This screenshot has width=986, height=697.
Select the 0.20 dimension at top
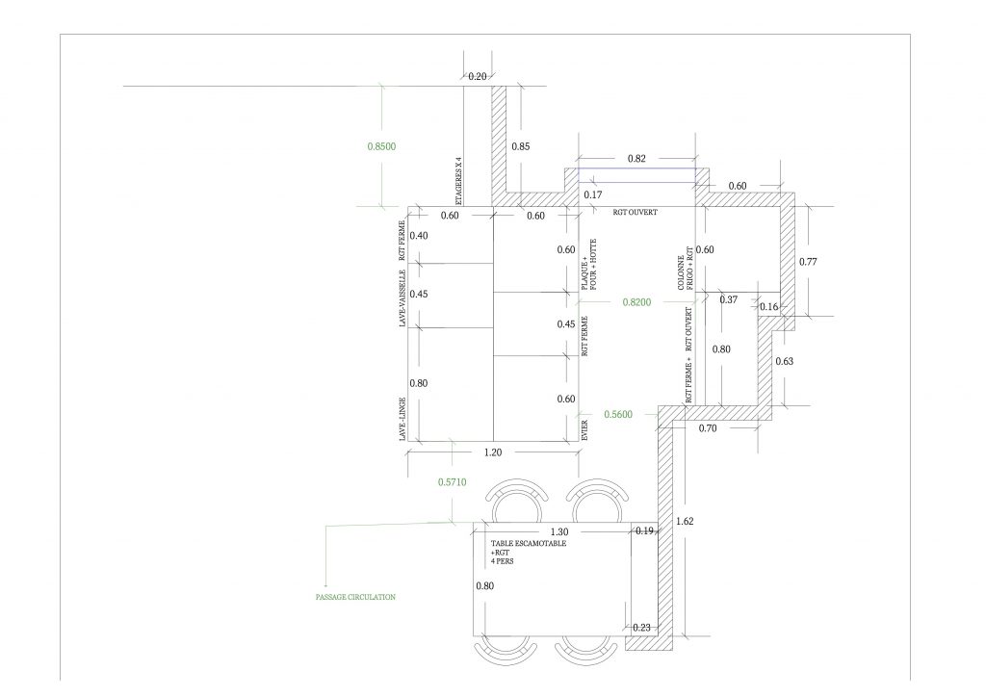[x=478, y=76]
